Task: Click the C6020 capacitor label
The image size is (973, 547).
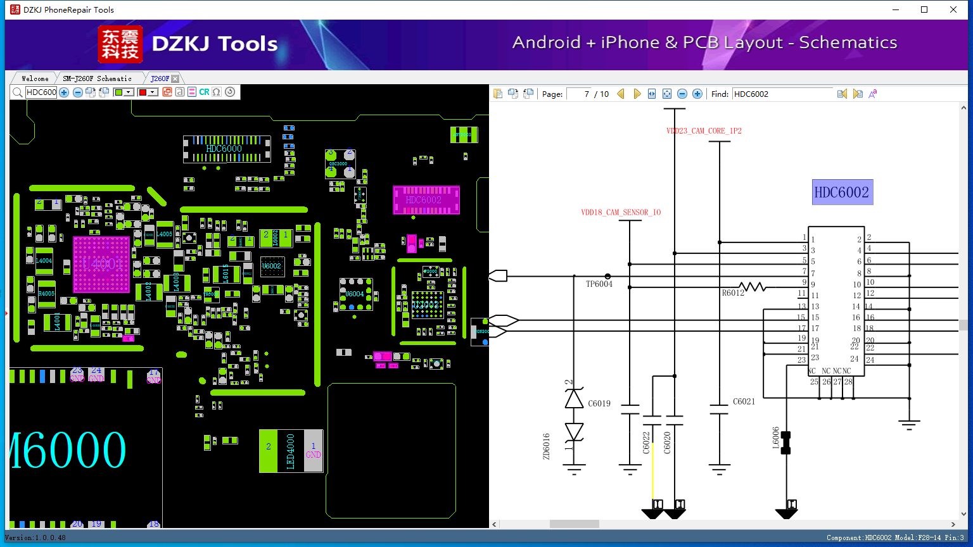Action: [x=667, y=443]
